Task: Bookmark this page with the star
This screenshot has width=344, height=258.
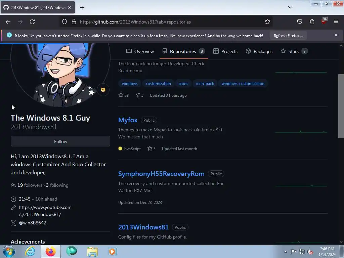Action: (267, 22)
